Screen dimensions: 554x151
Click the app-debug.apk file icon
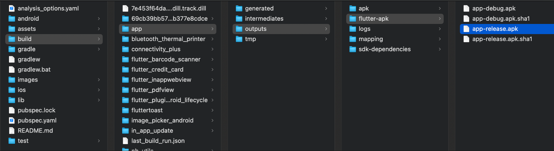point(466,8)
